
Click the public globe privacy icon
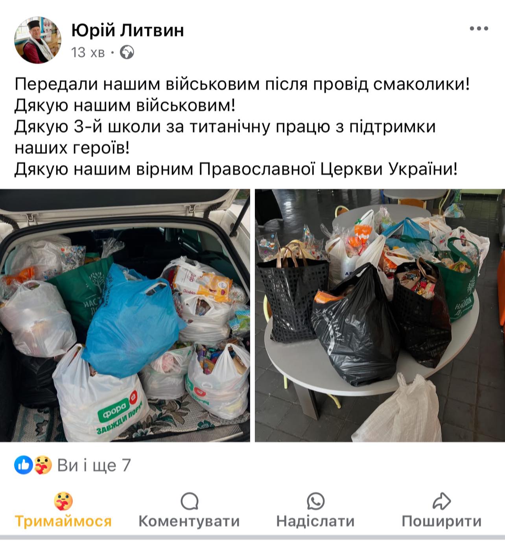(127, 52)
